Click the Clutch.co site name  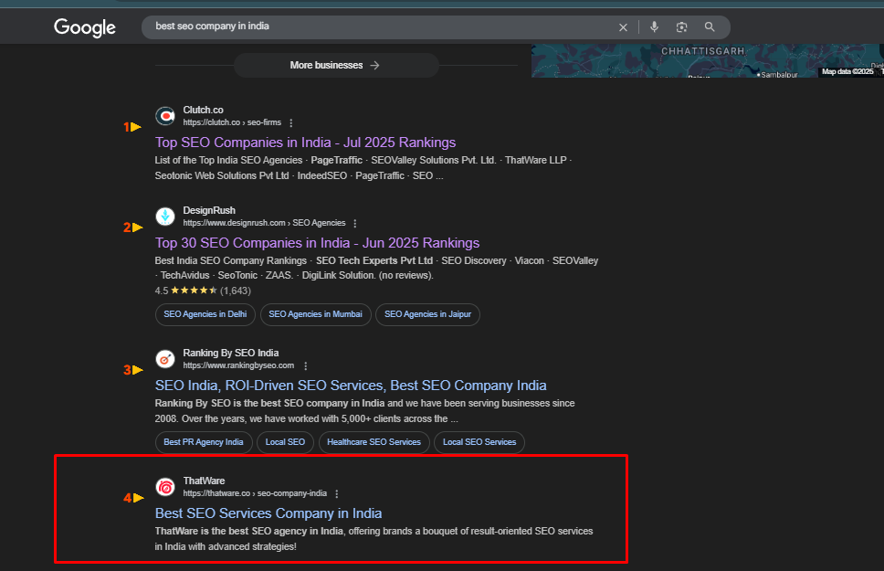point(203,110)
